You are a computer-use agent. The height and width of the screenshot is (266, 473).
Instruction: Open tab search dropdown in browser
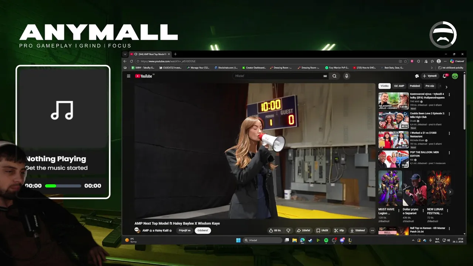pyautogui.click(x=125, y=54)
